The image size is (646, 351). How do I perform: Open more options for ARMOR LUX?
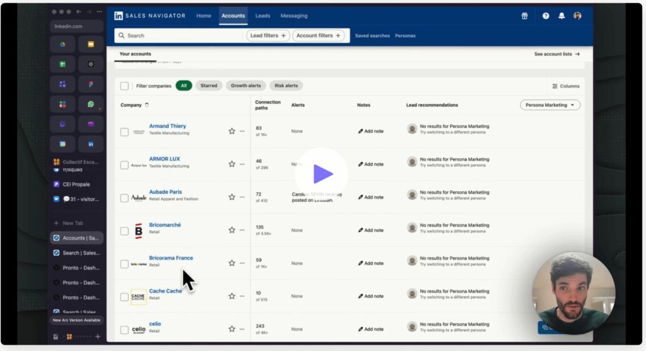click(242, 164)
